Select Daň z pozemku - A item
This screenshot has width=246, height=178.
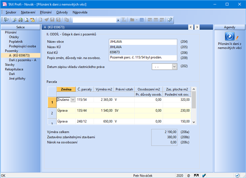pos(23,60)
